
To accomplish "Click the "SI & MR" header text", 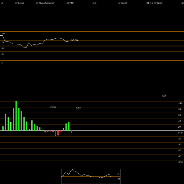I will coord(20,3).
